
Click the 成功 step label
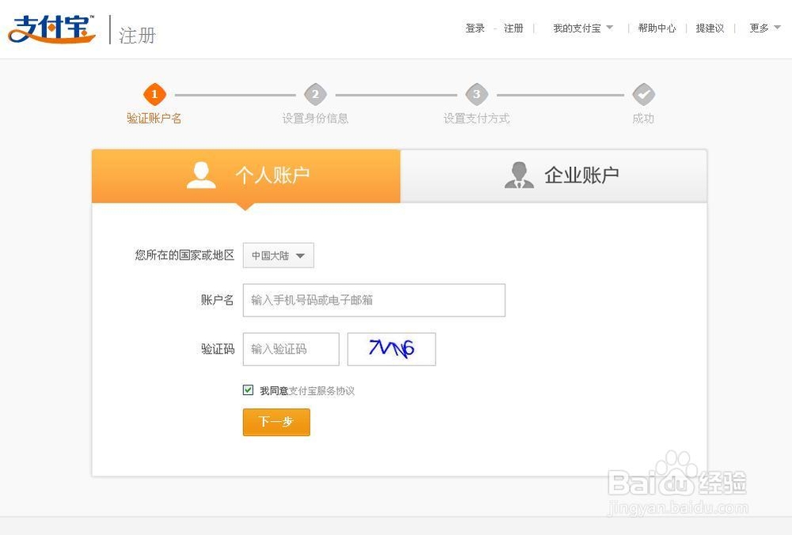tap(643, 119)
